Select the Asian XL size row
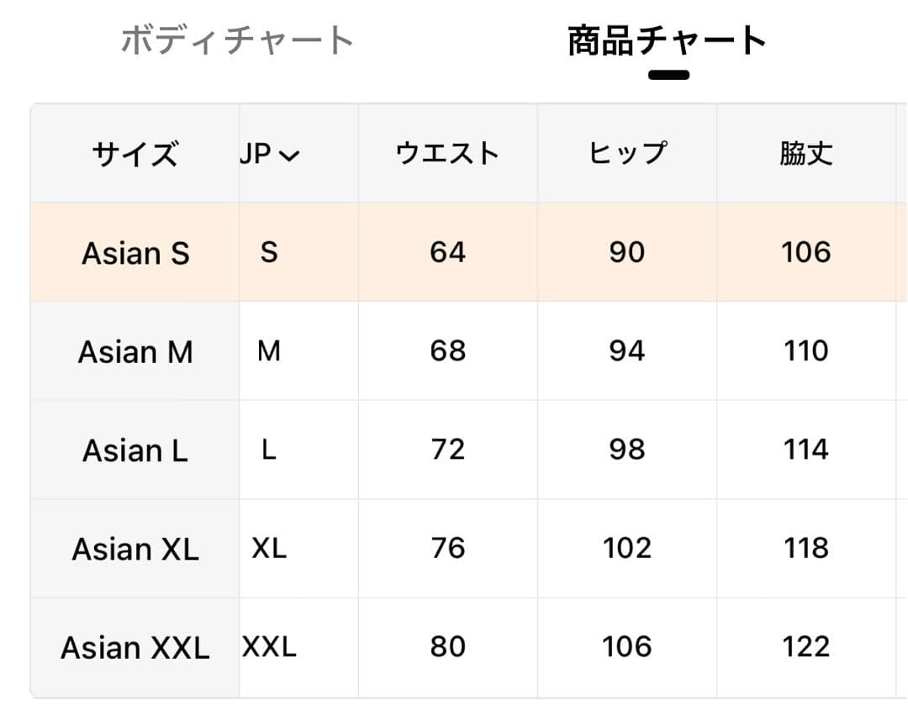Viewport: 908px width, 722px height. pos(135,549)
